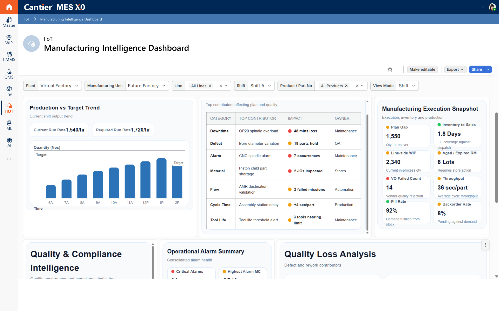
Task: Open the WIP module icon
Action: [x=9, y=40]
